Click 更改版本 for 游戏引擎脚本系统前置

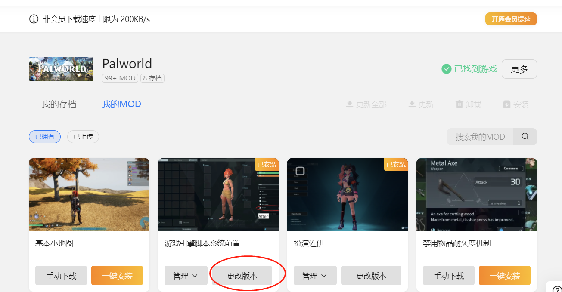pyautogui.click(x=242, y=276)
